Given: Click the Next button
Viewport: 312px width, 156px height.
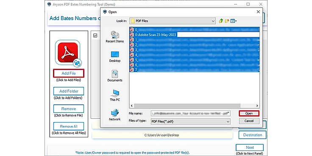Looking at the screenshot, I should [x=250, y=148].
